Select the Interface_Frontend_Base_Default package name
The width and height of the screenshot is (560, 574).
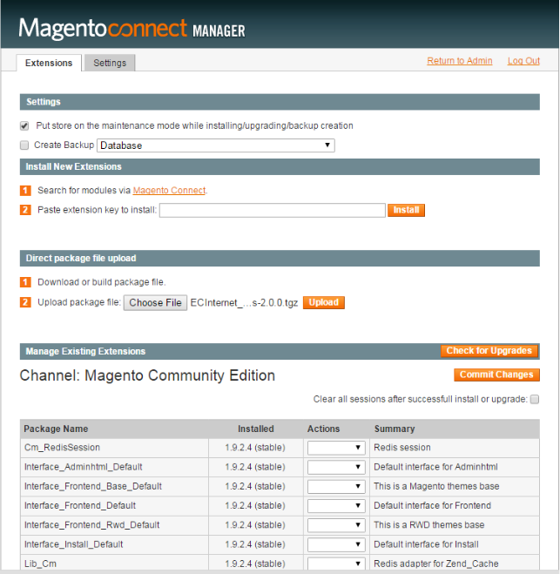coord(93,486)
